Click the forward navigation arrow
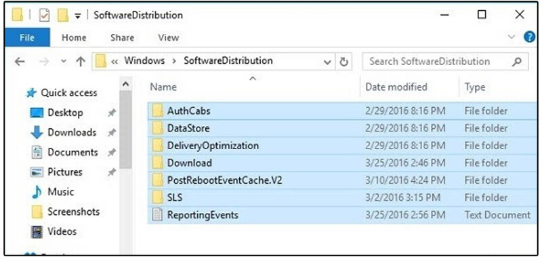The image size is (542, 257). (44, 62)
